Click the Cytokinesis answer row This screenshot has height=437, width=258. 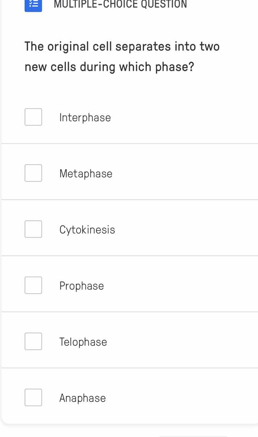click(x=129, y=229)
